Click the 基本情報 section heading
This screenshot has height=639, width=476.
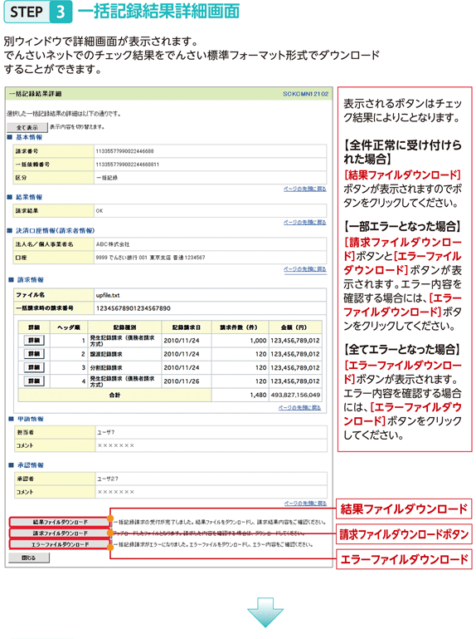pyautogui.click(x=29, y=138)
